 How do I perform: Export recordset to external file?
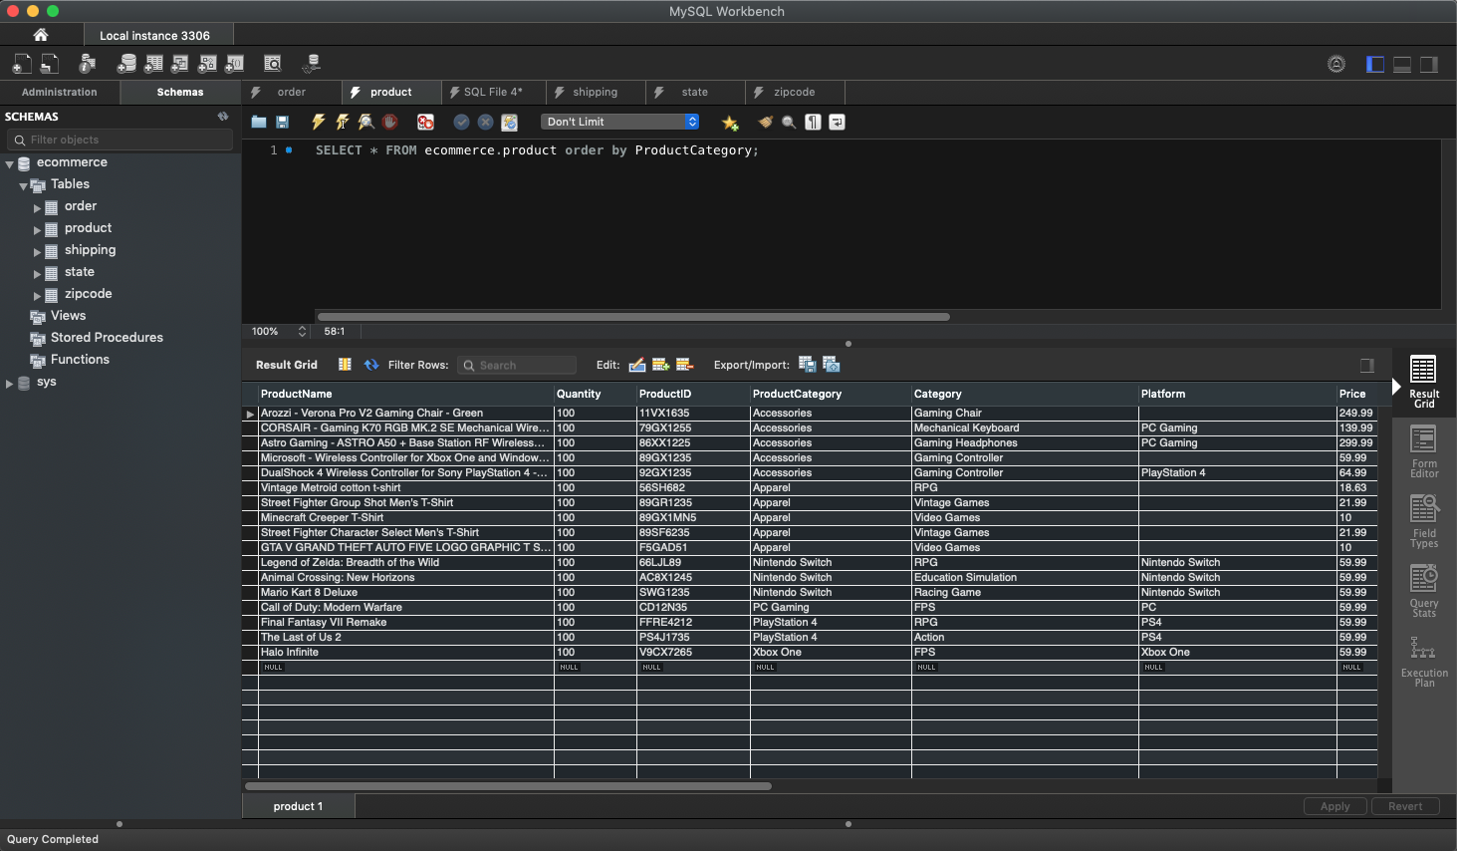pyautogui.click(x=807, y=365)
